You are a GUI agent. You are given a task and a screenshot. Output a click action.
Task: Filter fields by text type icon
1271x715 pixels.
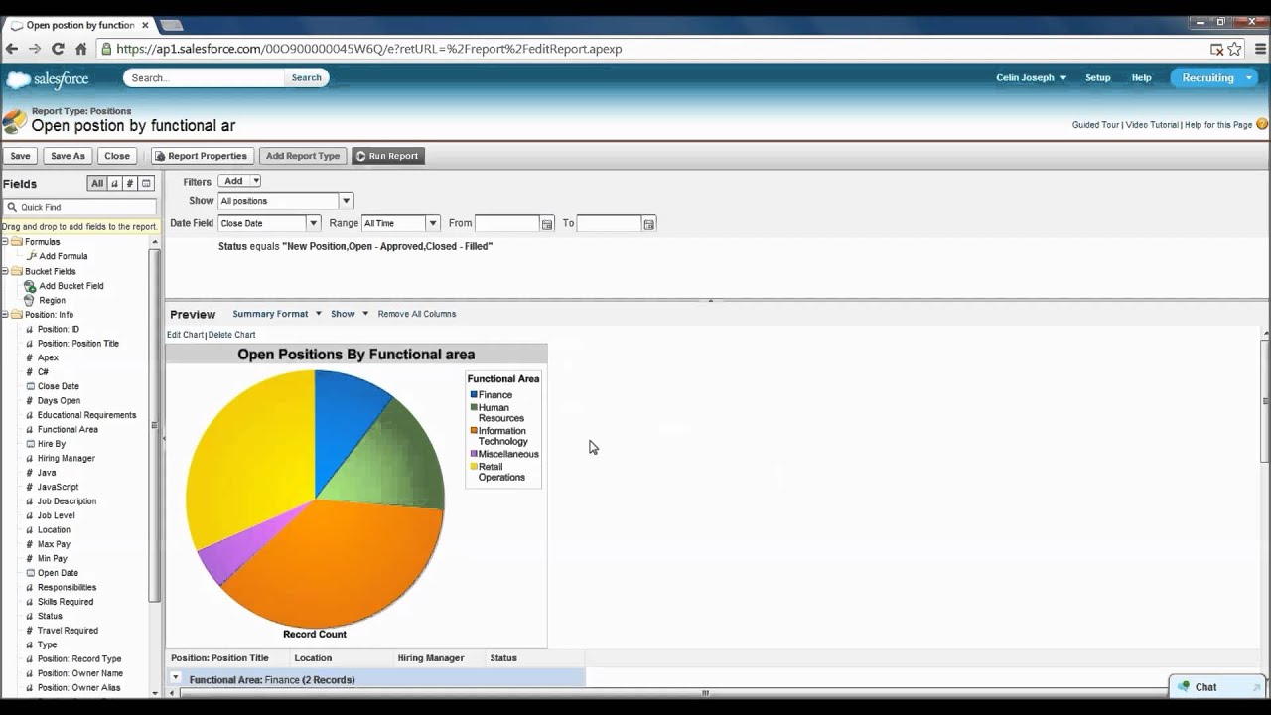[x=114, y=184]
